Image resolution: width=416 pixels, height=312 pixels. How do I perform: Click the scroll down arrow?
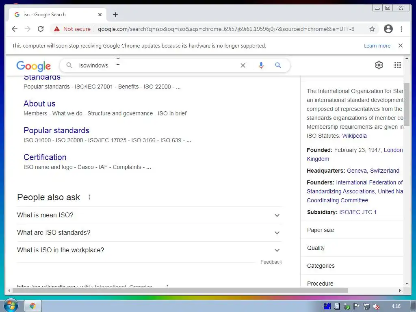pyautogui.click(x=407, y=284)
